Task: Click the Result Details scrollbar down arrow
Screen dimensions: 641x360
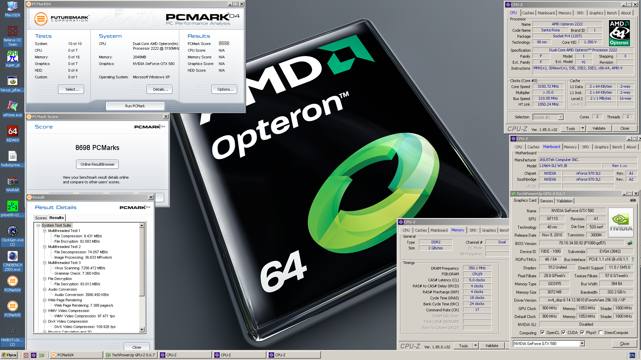Action: [x=142, y=330]
